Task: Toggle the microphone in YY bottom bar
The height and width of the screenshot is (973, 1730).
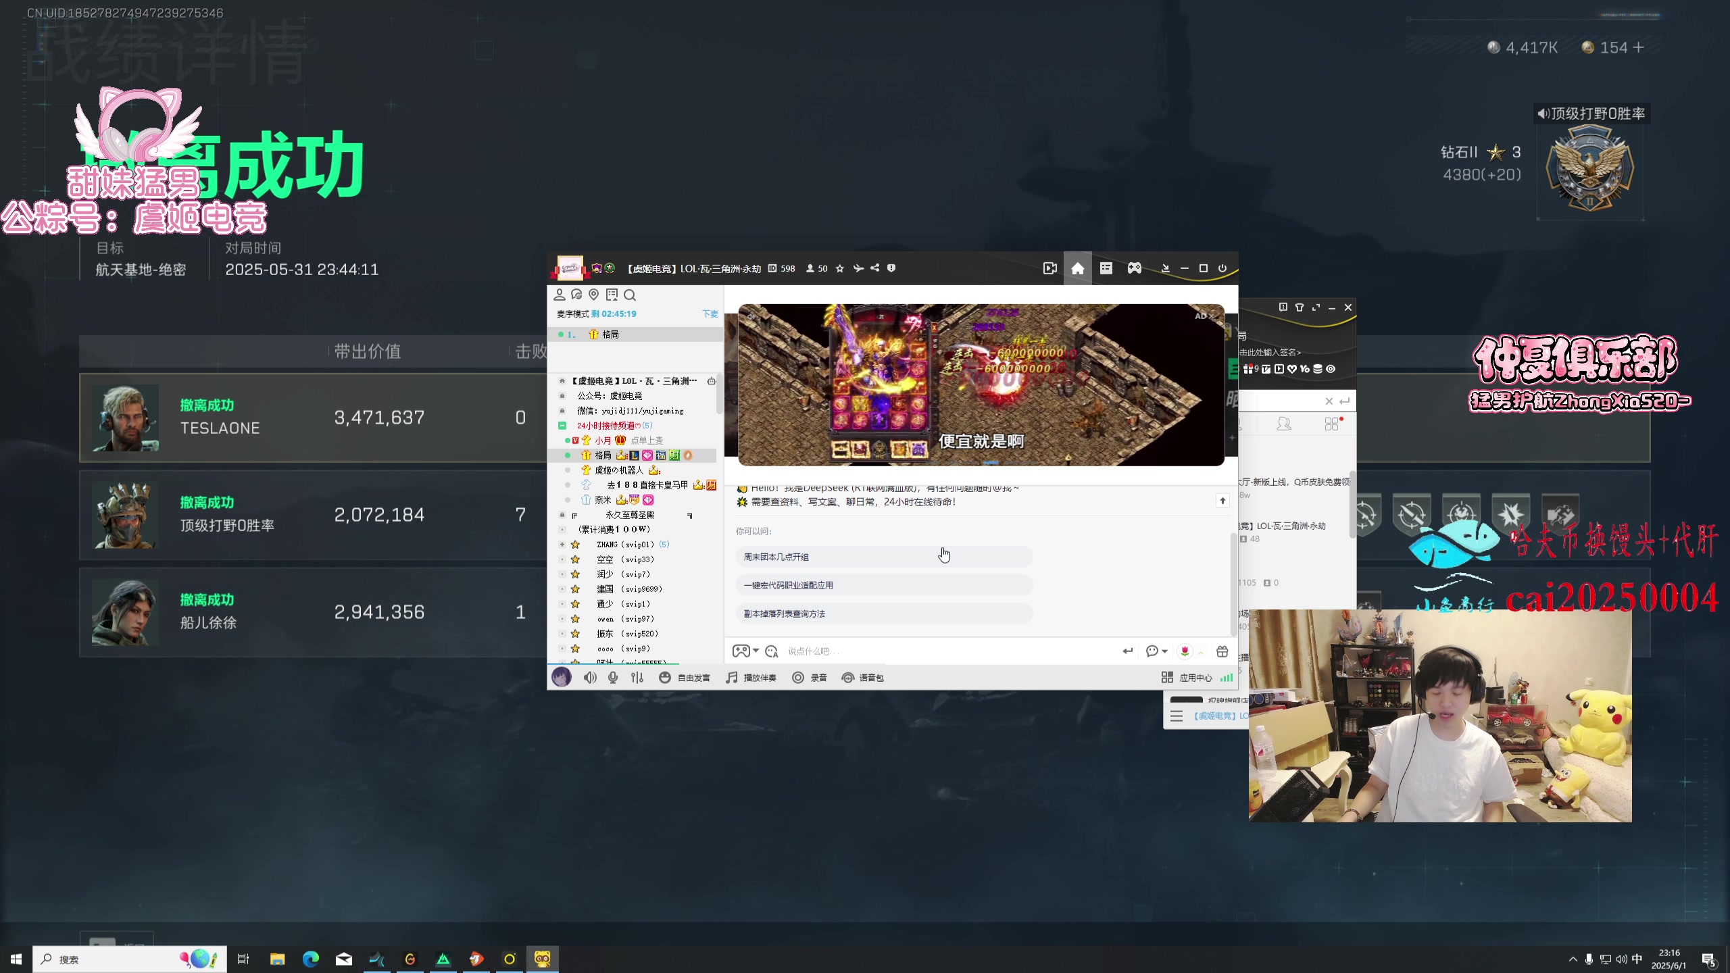Action: [613, 677]
